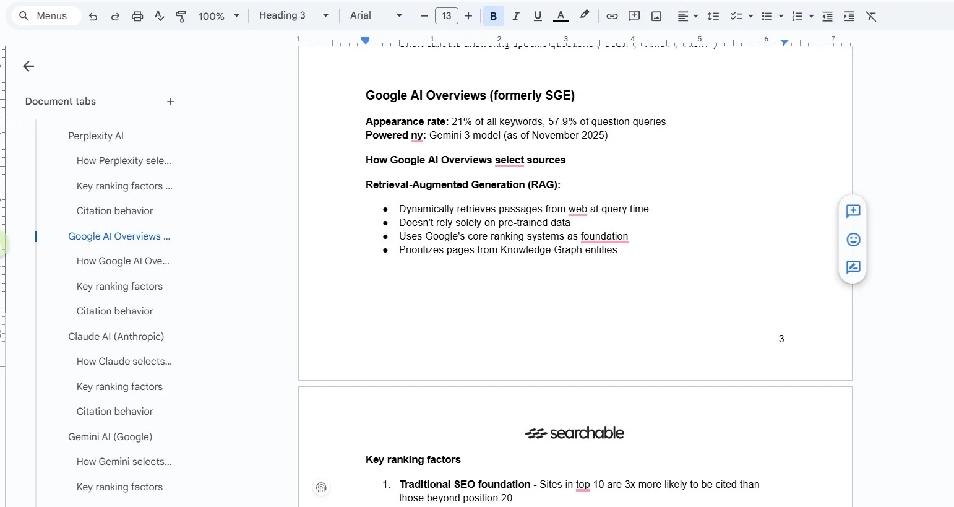Add emoji reaction from side floating panel
Viewport: 954px width, 507px height.
[x=853, y=240]
